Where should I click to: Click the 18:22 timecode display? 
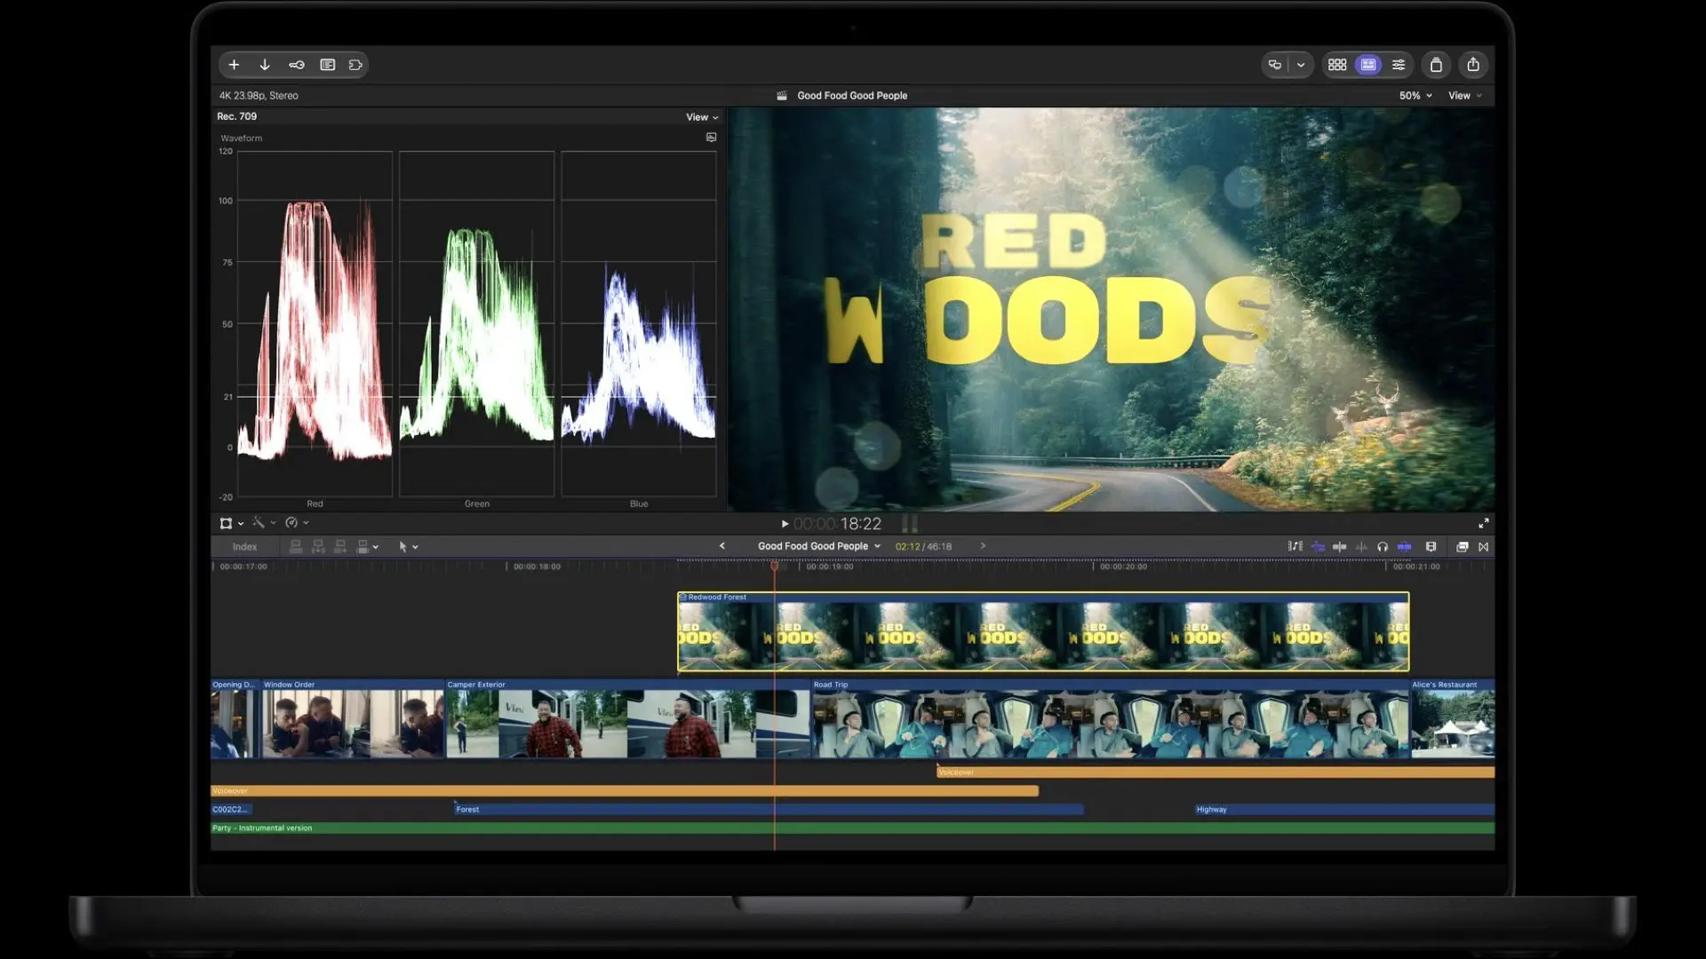click(837, 524)
